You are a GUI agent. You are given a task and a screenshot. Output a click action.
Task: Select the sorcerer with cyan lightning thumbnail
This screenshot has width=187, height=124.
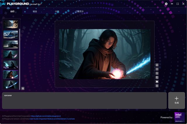coord(11,64)
